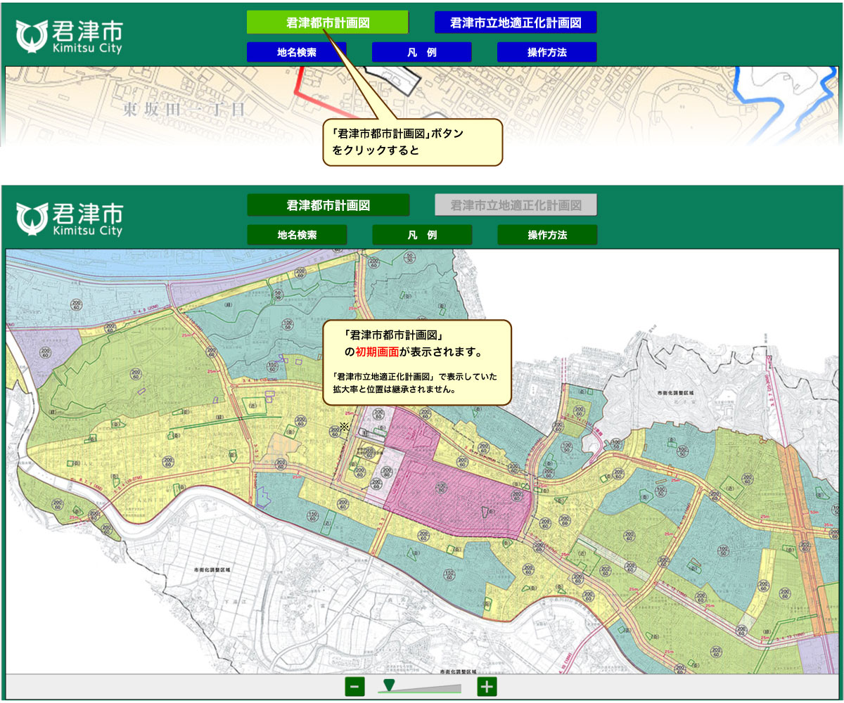Click Kimitsu City logo in lower panel

[70, 219]
